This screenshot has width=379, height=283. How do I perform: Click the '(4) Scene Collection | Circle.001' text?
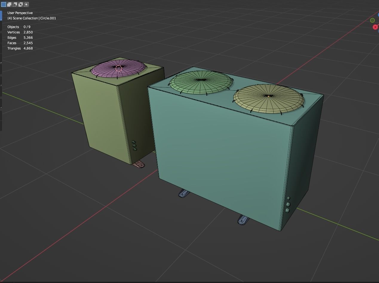32,18
